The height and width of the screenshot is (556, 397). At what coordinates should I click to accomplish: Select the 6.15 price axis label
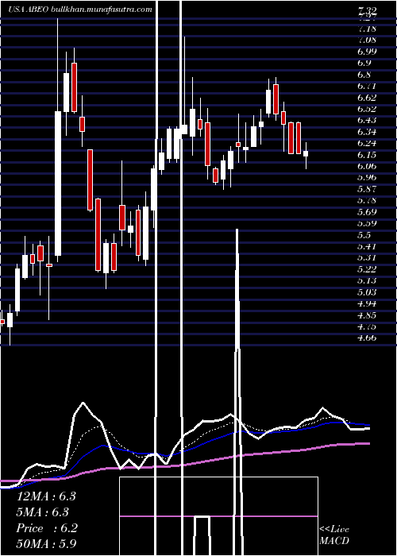[367, 155]
